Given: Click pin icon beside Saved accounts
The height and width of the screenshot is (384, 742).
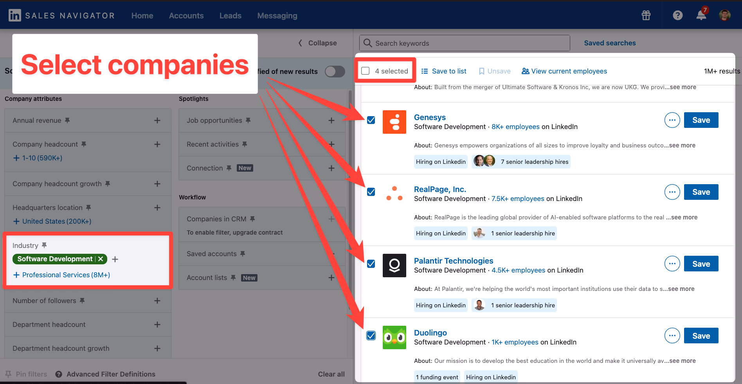Looking at the screenshot, I should pos(243,254).
